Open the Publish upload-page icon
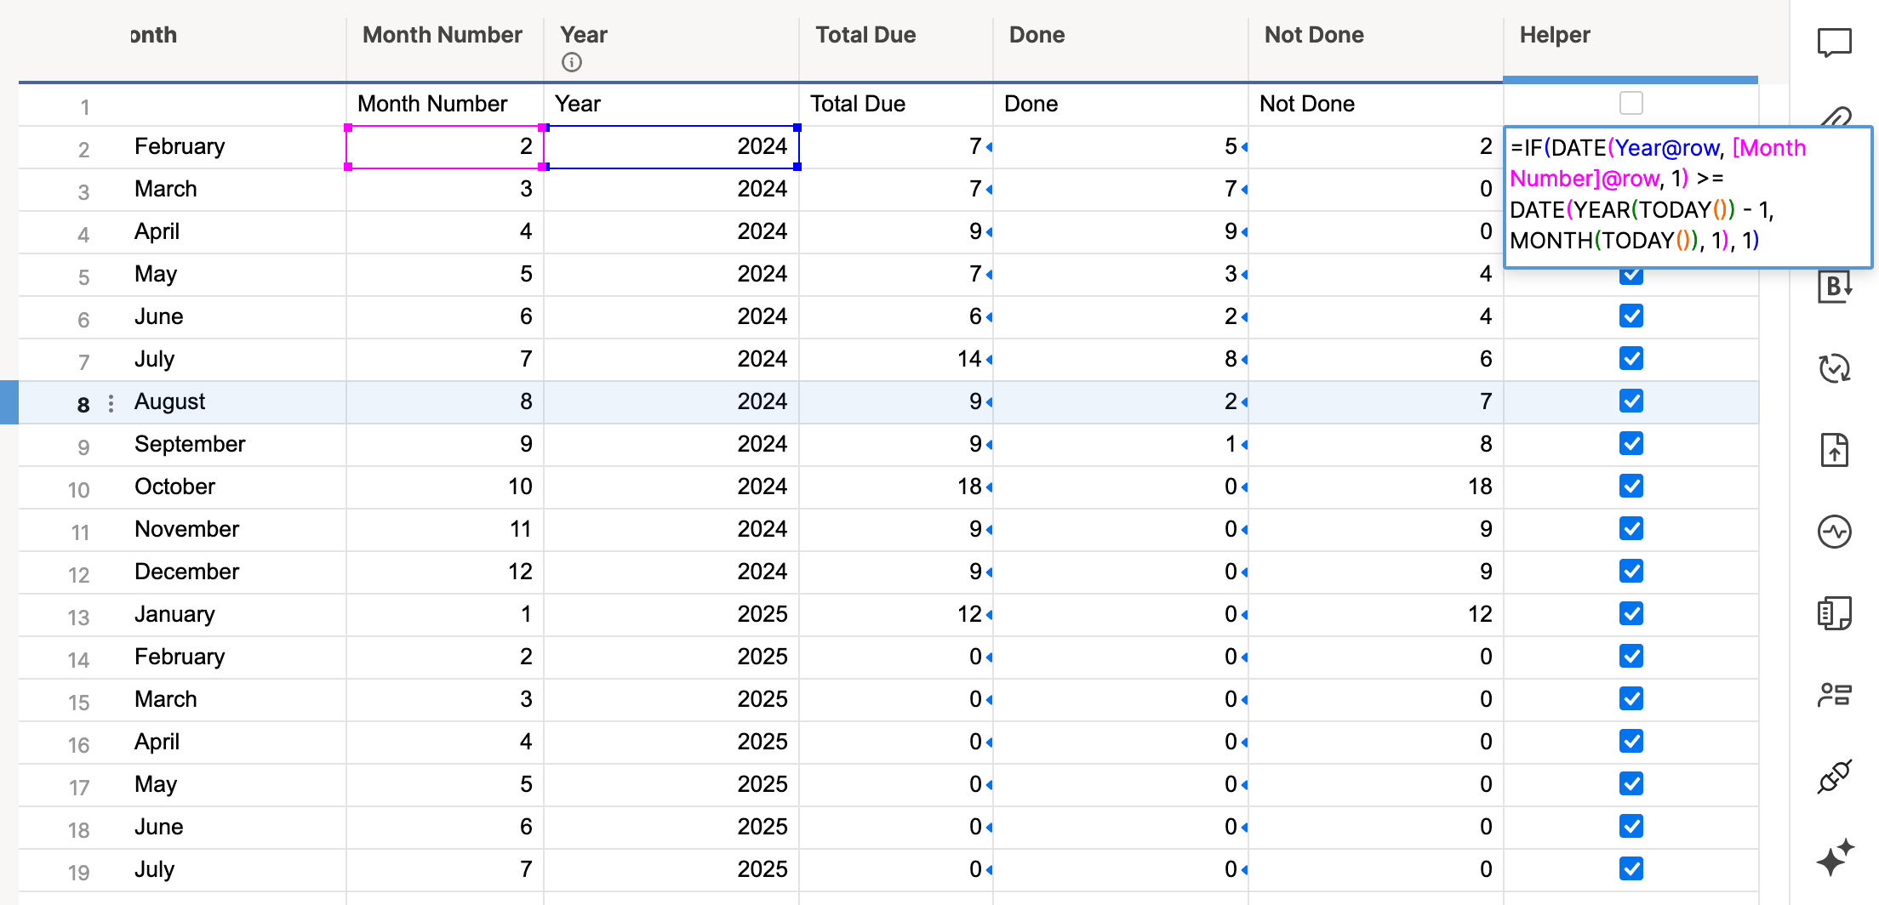This screenshot has width=1879, height=905. tap(1835, 450)
